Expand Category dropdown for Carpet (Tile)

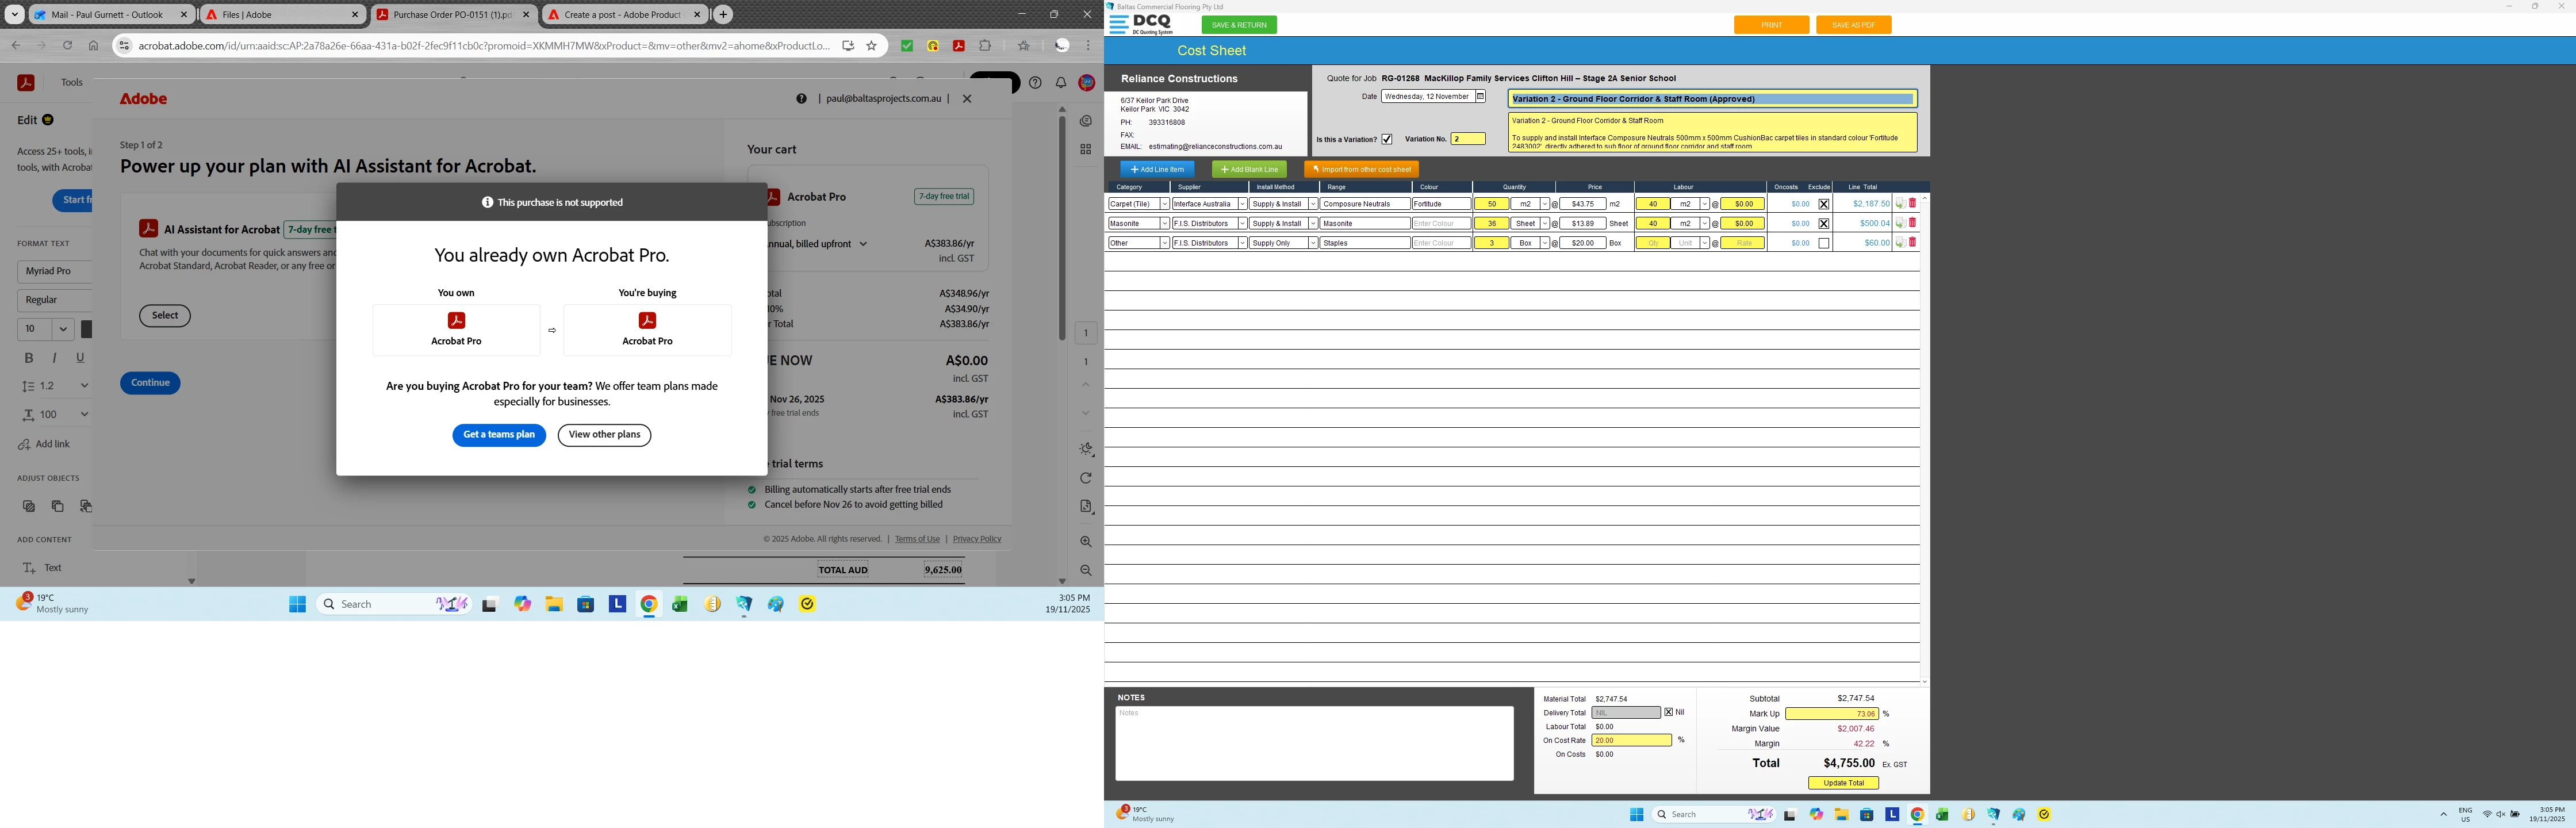1165,204
